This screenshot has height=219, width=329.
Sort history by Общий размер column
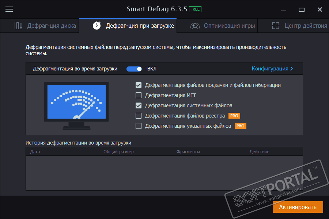[x=118, y=152]
